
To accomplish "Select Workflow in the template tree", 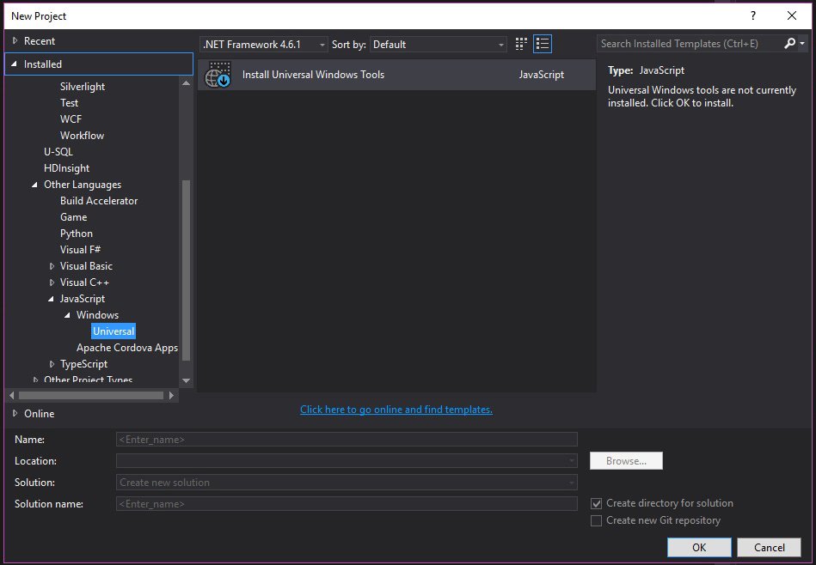I will (x=83, y=135).
